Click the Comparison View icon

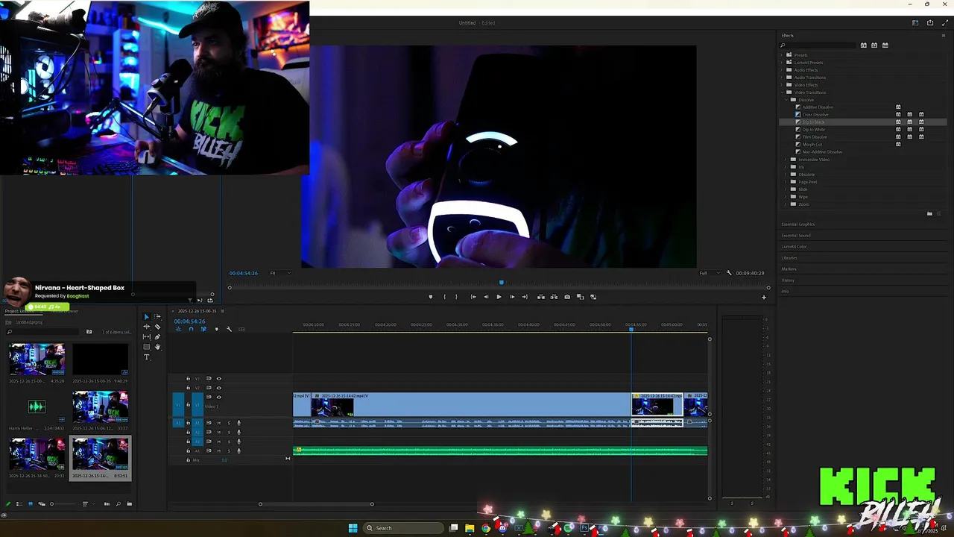click(x=580, y=297)
